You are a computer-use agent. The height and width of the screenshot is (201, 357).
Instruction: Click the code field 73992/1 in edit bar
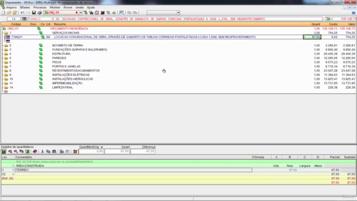tap(40, 19)
